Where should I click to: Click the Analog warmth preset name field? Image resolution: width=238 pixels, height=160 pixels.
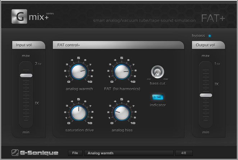tap(129, 153)
